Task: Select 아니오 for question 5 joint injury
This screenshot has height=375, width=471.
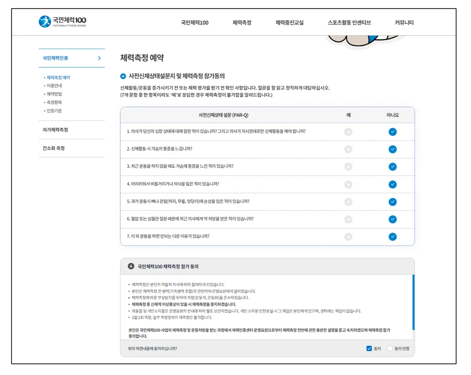Action: pyautogui.click(x=393, y=202)
